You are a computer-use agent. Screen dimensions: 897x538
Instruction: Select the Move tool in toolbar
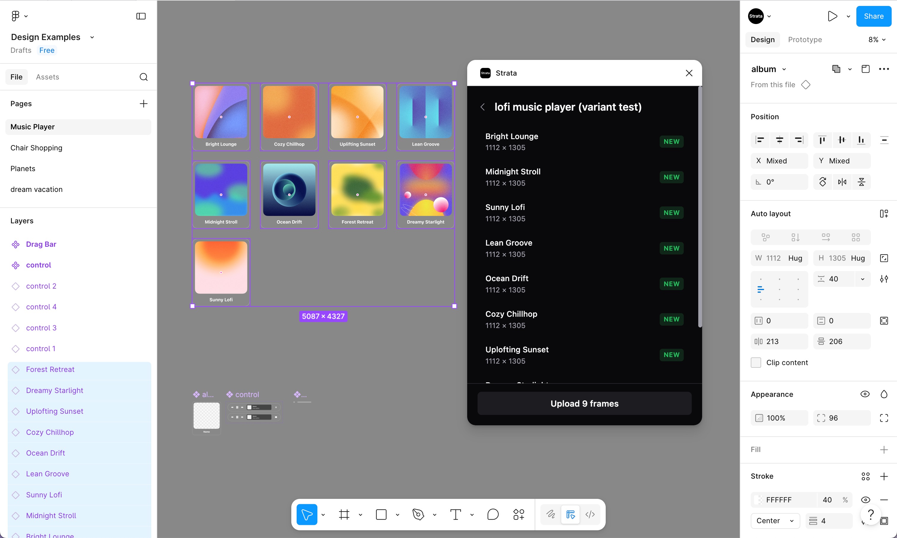(307, 515)
